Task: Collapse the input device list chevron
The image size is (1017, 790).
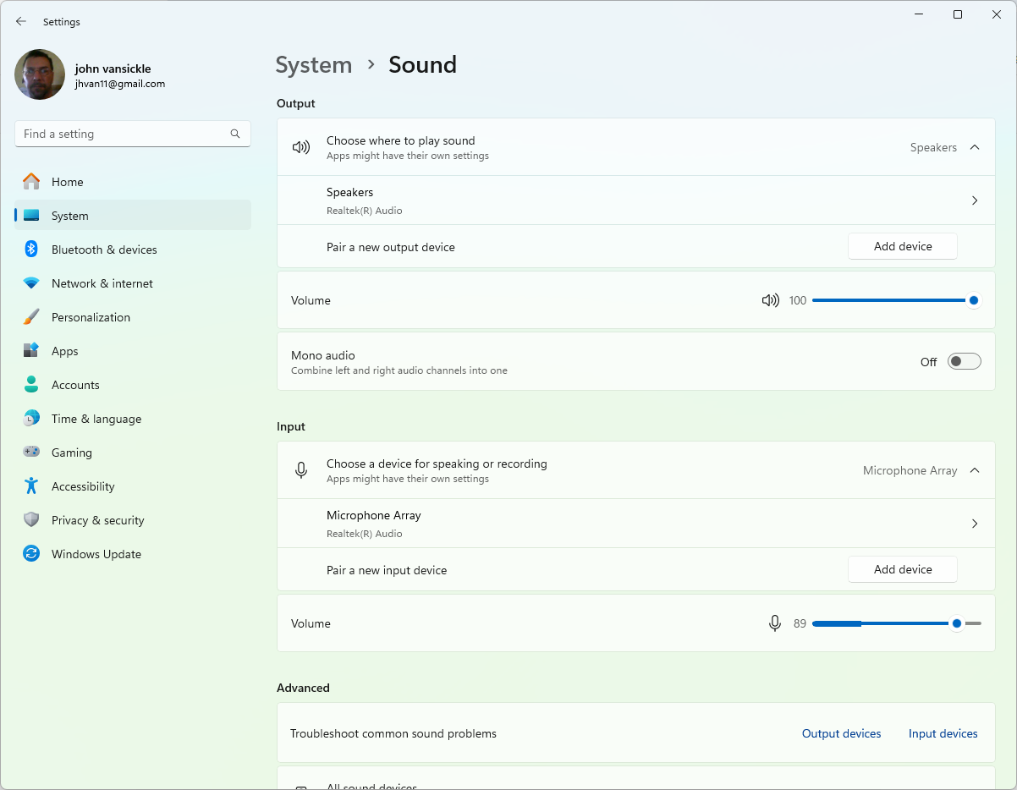Action: [x=975, y=470]
